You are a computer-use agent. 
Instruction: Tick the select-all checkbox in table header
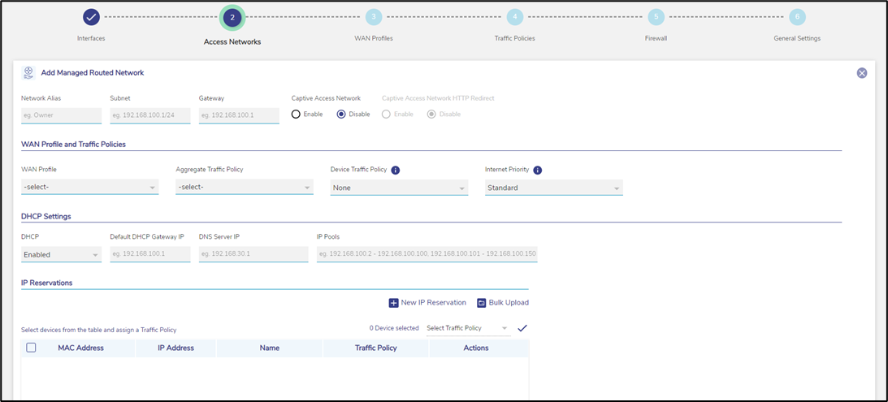click(31, 348)
